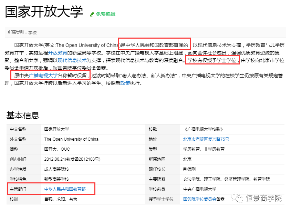Select departments text 文法学院、理工学院、经济管理学院、教育学院
This screenshot has width=291, height=211.
point(226,179)
